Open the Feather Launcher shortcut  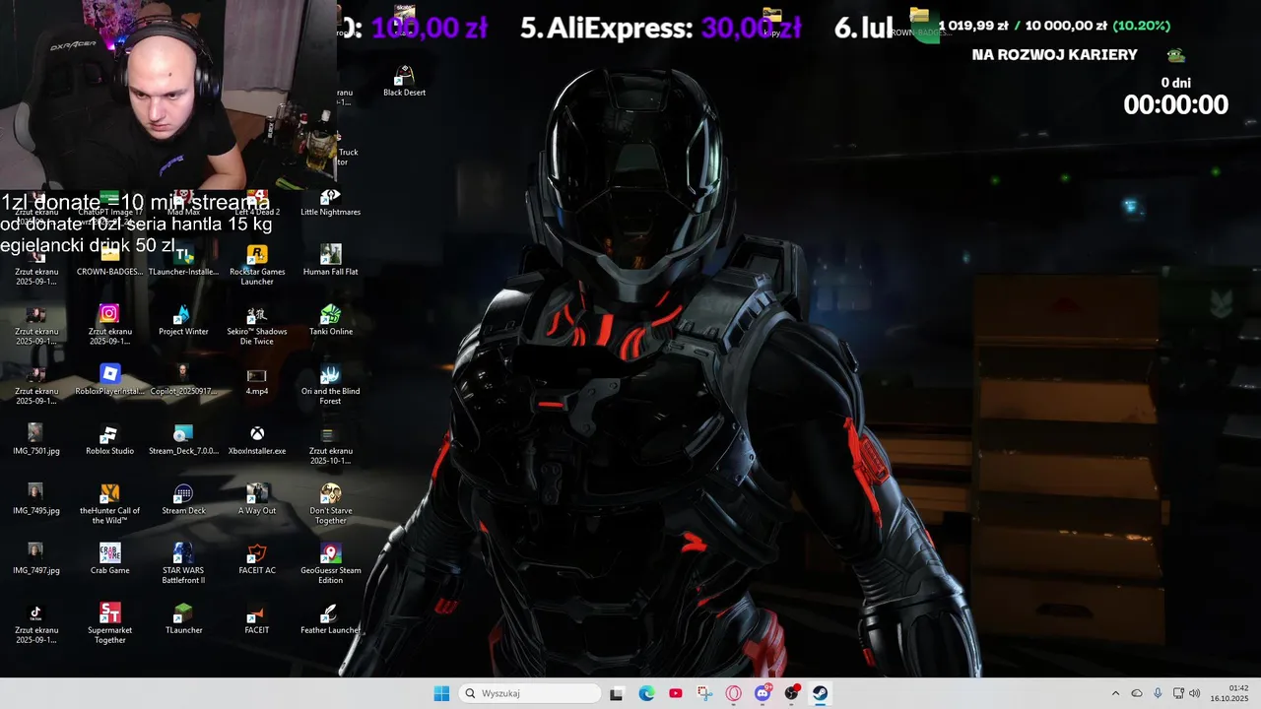pos(330,619)
